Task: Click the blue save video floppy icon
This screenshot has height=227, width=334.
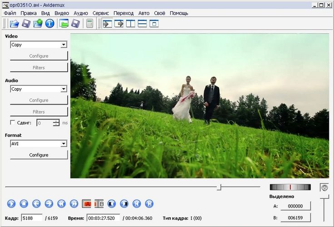Action: pyautogui.click(x=26, y=24)
